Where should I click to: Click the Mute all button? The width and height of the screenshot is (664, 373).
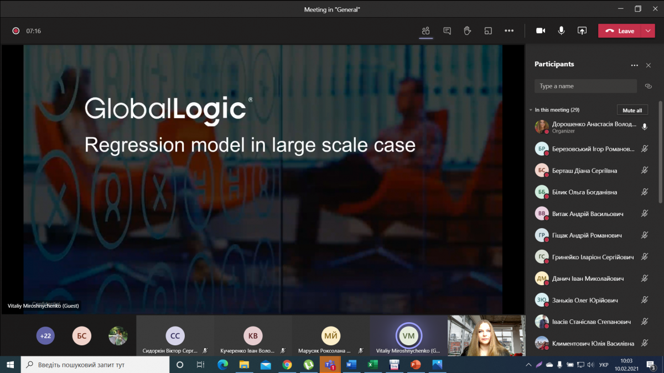click(x=632, y=110)
